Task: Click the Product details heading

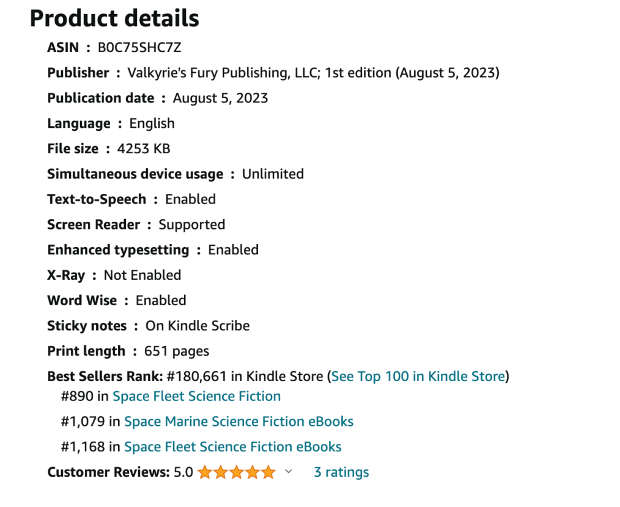Action: point(114,19)
